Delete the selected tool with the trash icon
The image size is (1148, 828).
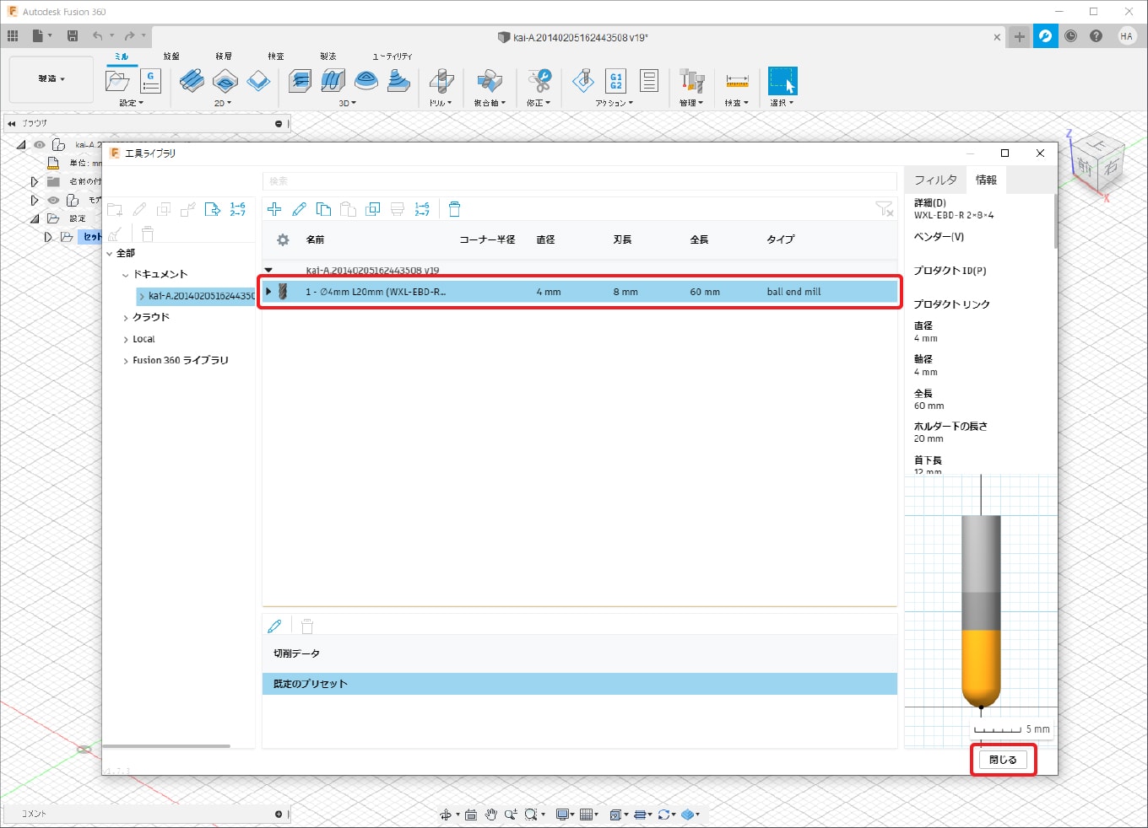pos(454,209)
